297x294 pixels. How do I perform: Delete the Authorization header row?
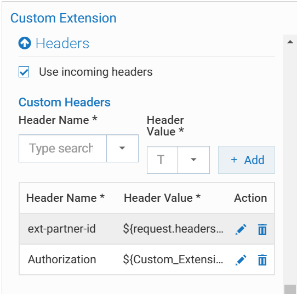coord(262,260)
